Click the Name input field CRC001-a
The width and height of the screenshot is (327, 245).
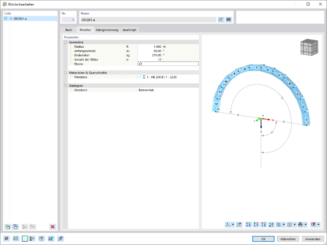(148, 20)
